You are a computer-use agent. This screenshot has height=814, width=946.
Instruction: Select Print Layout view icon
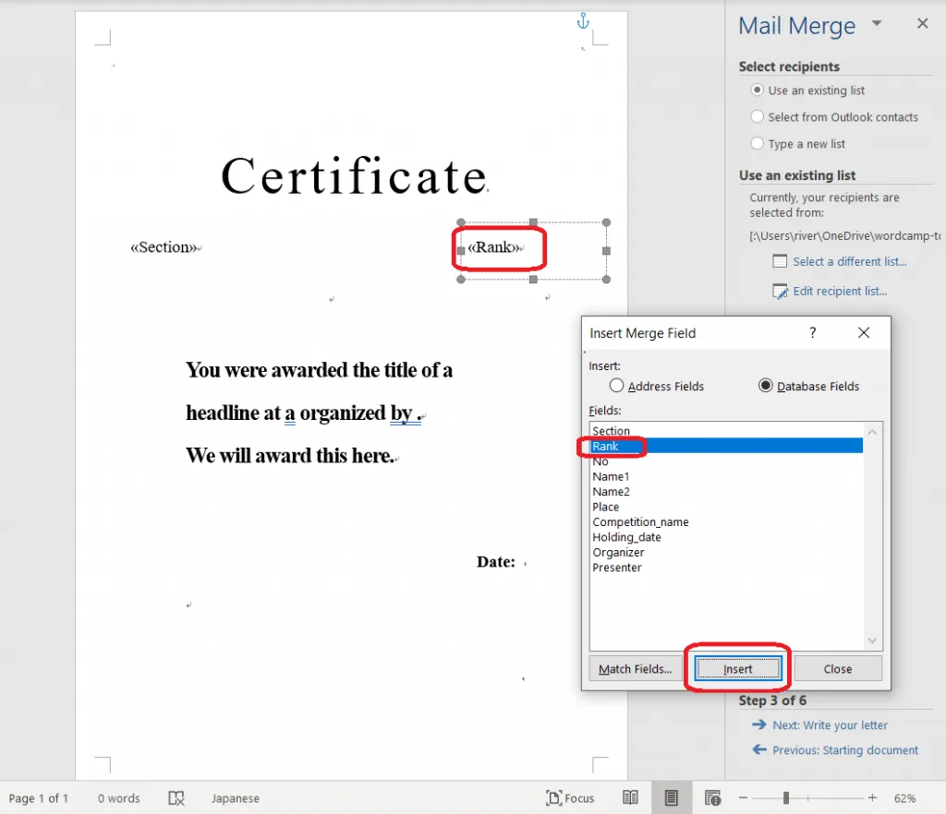pyautogui.click(x=672, y=798)
